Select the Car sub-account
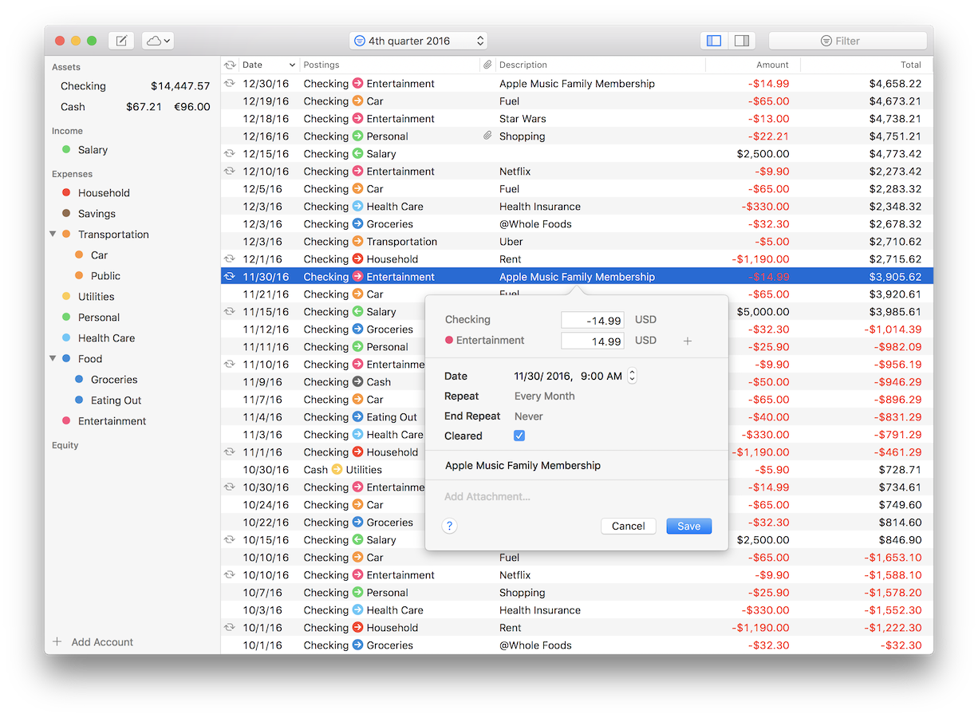The height and width of the screenshot is (718, 978). [132, 255]
